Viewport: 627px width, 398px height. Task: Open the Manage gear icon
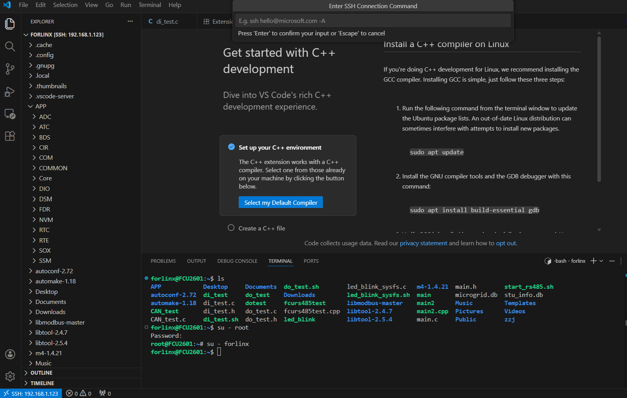point(10,376)
